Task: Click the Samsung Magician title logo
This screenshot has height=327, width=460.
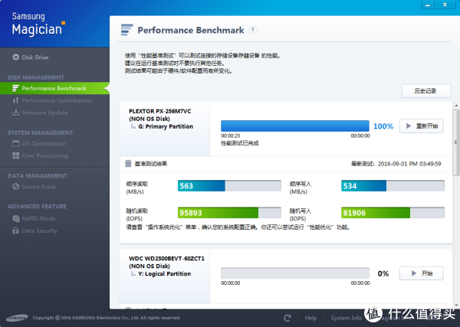Action: point(38,25)
